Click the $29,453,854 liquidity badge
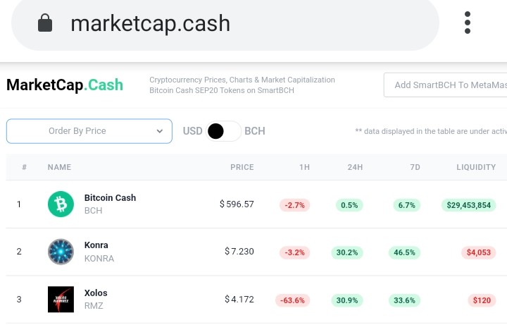 468,205
